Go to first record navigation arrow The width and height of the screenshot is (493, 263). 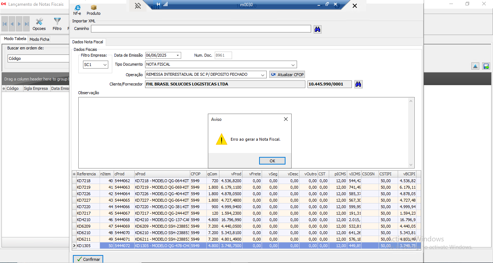coord(5,24)
